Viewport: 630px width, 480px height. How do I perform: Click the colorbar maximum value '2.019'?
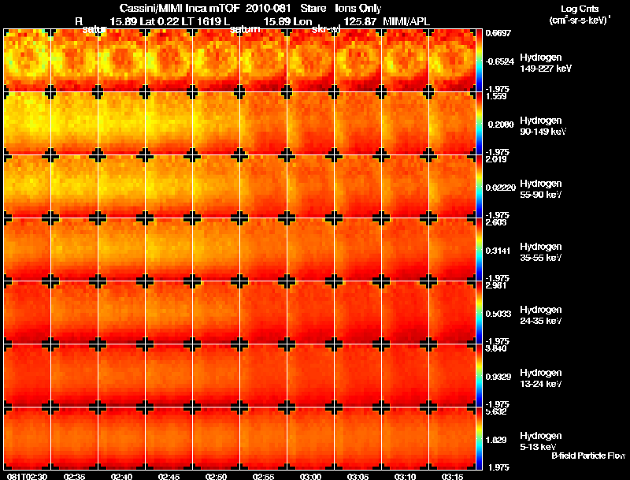click(496, 159)
